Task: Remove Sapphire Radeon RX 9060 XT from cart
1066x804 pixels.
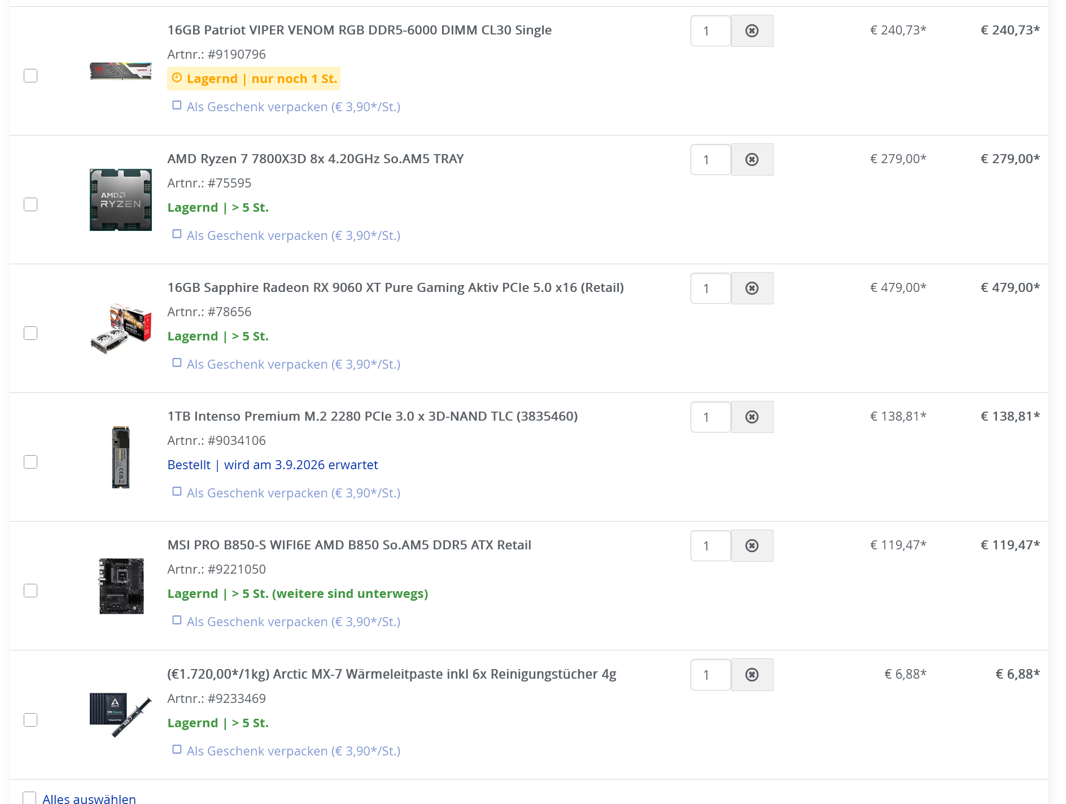Action: [752, 288]
